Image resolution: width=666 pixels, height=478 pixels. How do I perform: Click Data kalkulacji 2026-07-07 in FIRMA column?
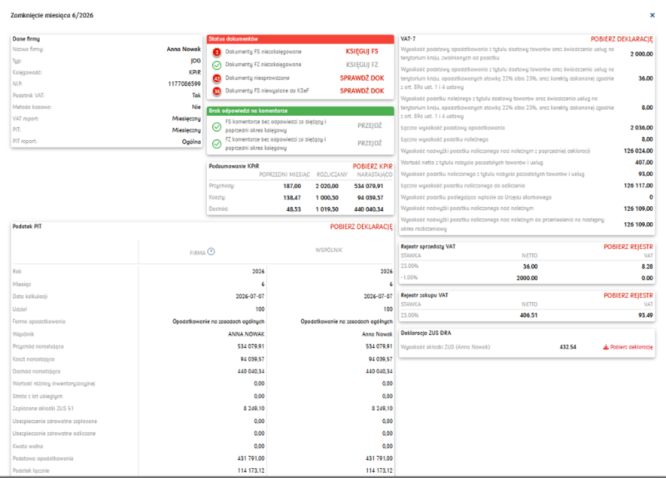click(250, 297)
